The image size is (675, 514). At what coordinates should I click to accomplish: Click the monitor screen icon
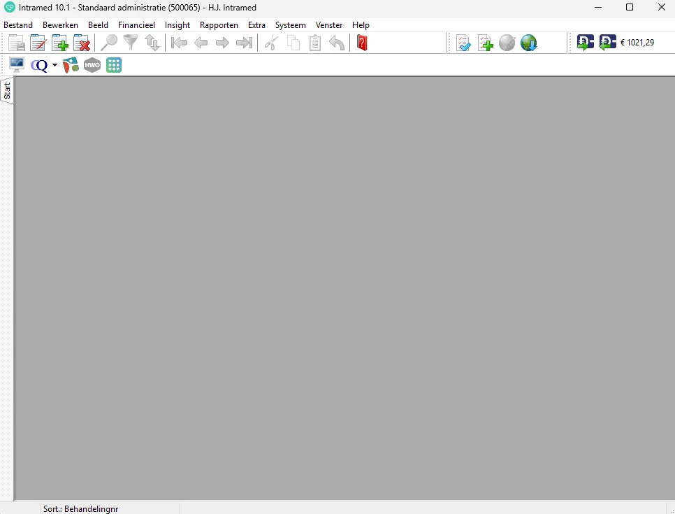(x=17, y=65)
